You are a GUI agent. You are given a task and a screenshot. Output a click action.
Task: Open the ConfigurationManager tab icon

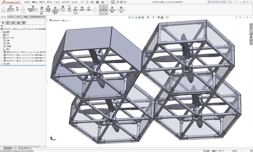point(13,23)
